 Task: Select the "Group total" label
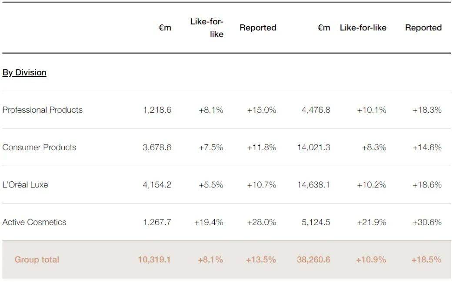click(37, 259)
